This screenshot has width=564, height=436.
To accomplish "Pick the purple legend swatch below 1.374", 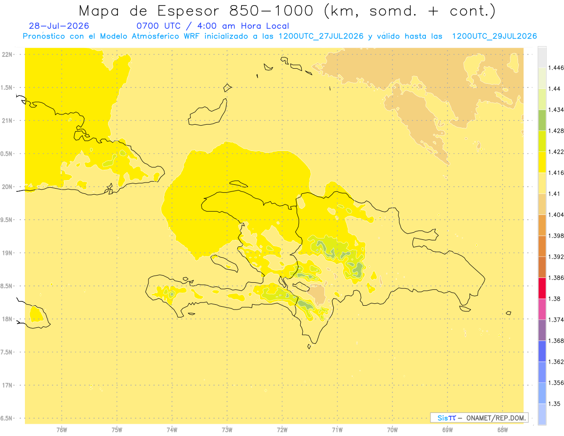I will tap(542, 330).
